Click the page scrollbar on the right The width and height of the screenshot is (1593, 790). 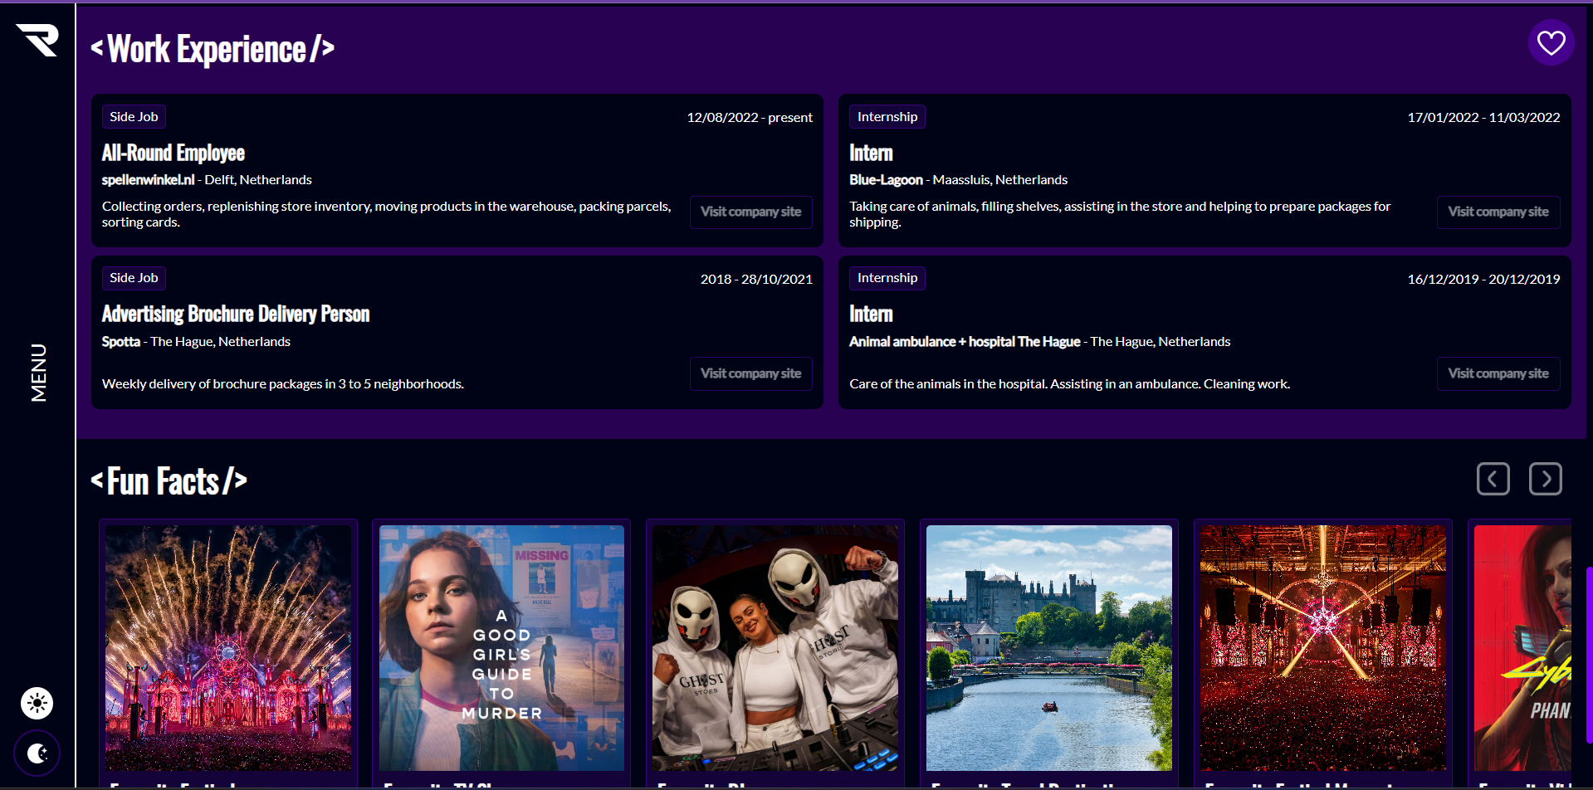point(1589,647)
